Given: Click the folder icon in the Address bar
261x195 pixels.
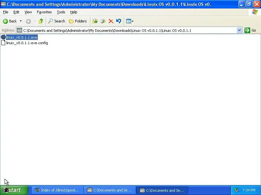Looking at the screenshot, I should (x=20, y=30).
